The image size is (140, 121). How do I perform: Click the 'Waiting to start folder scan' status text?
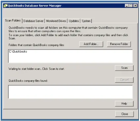pos(37,69)
